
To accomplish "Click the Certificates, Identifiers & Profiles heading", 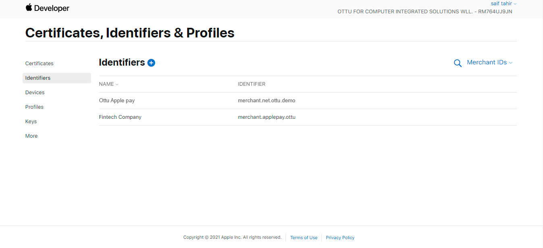I will (130, 33).
